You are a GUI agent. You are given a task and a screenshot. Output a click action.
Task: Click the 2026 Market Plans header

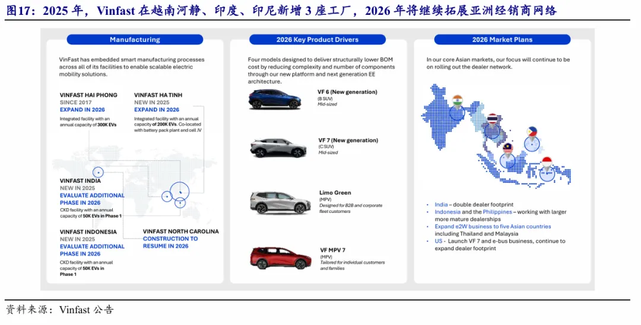click(x=502, y=40)
